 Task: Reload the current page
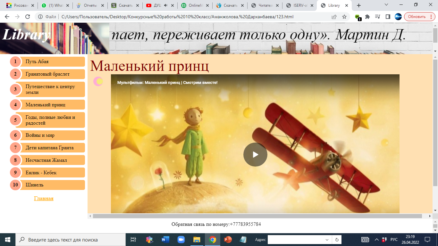[28, 17]
